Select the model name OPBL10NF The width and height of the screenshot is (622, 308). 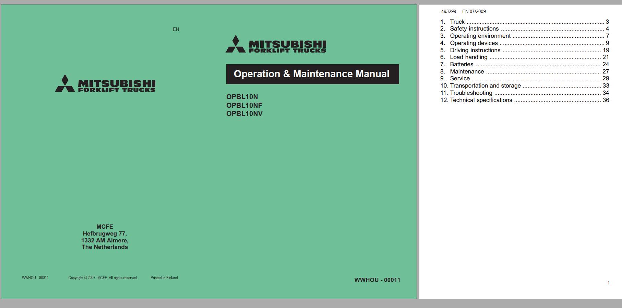coord(244,105)
